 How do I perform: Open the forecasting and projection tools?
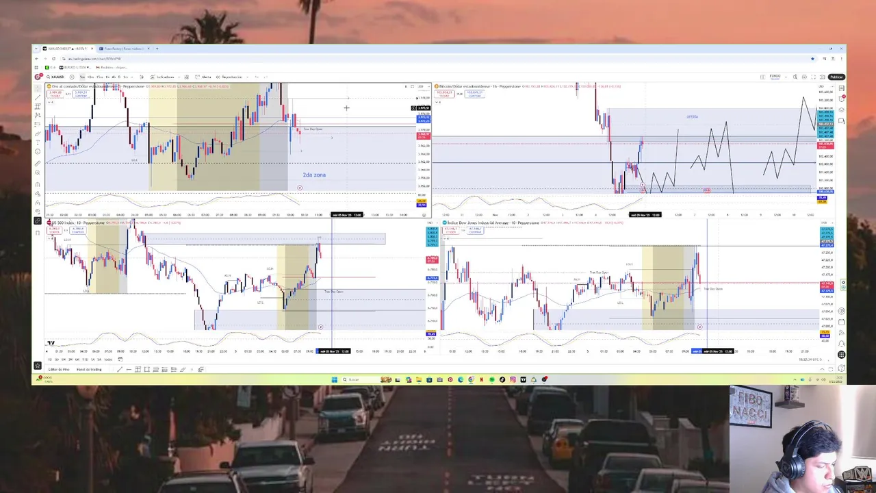point(38,124)
